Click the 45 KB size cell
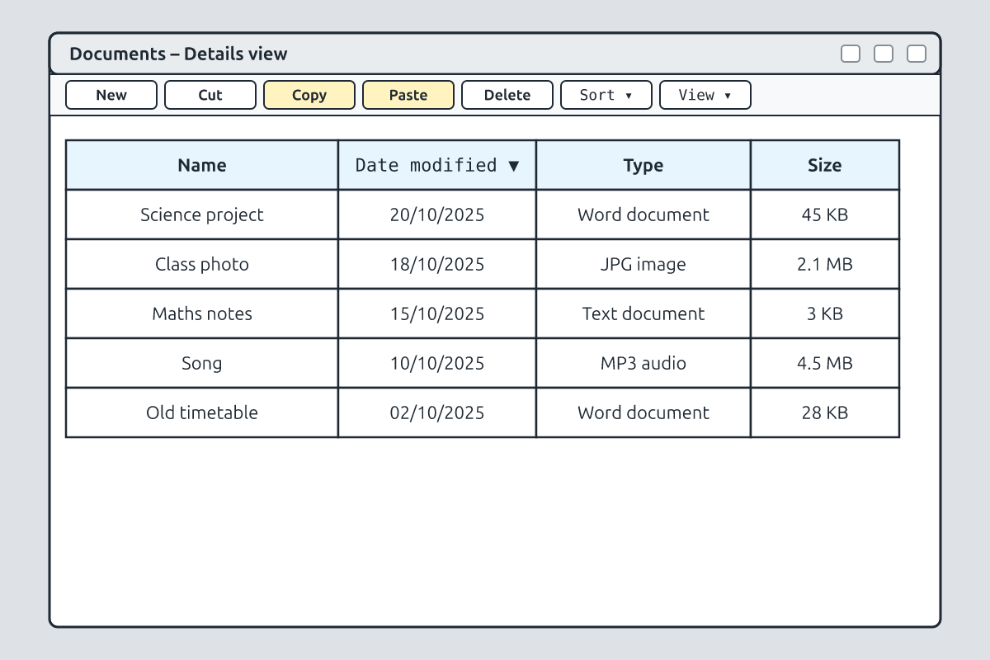The height and width of the screenshot is (660, 990). (x=825, y=214)
